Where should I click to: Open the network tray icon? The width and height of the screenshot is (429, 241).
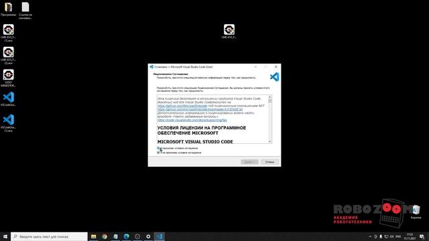386,236
